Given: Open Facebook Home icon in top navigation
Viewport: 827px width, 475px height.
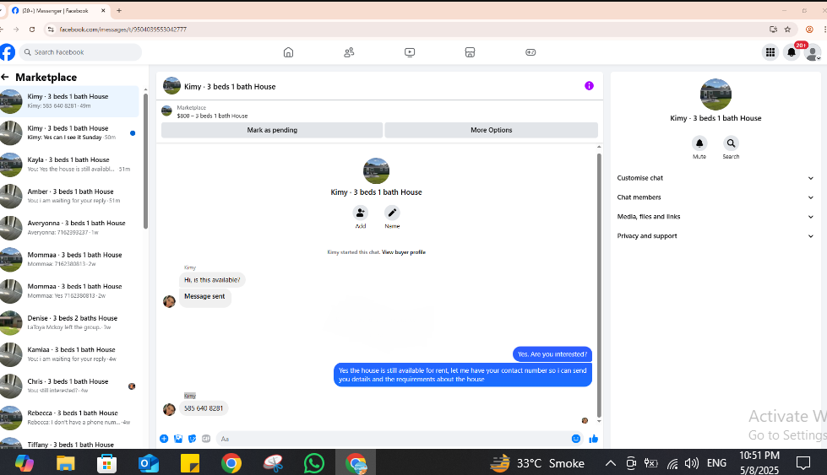Looking at the screenshot, I should pyautogui.click(x=288, y=52).
